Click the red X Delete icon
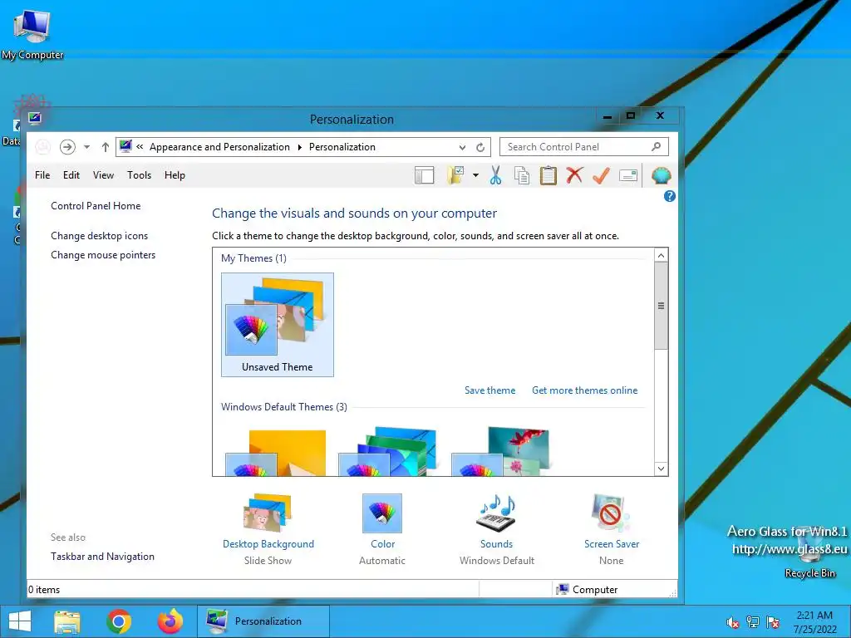The width and height of the screenshot is (851, 638). coord(574,175)
